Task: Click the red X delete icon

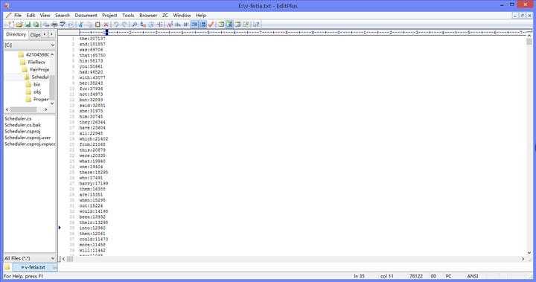Action: 106,25
